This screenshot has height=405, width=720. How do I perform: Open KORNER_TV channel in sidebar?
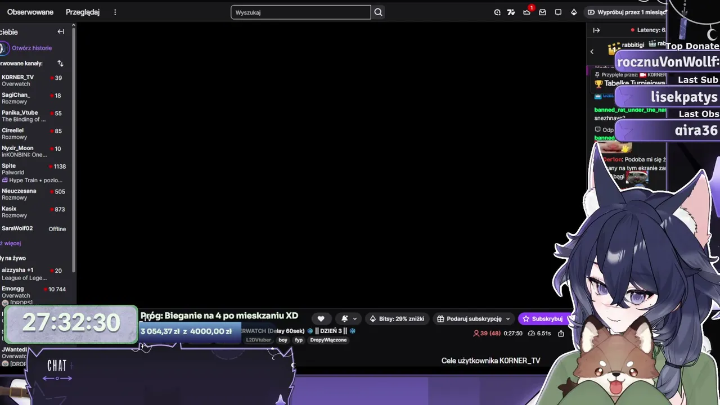(x=34, y=80)
